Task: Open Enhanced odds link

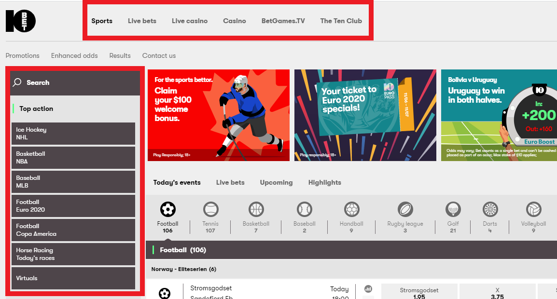Action: point(74,56)
